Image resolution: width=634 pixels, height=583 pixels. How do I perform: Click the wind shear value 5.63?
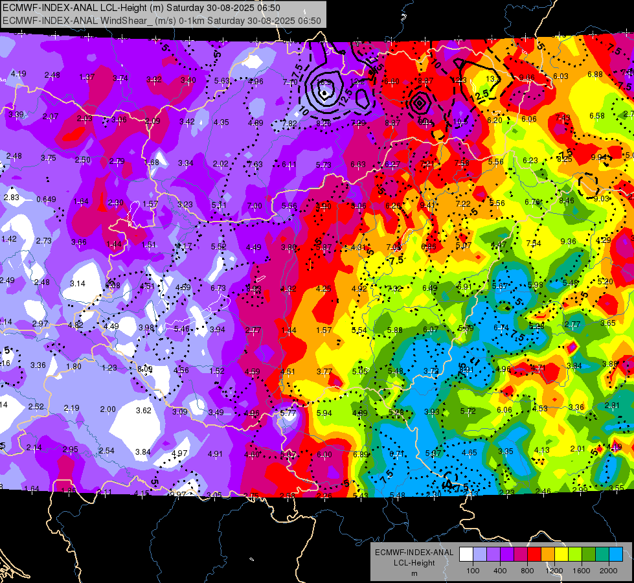[x=222, y=81]
